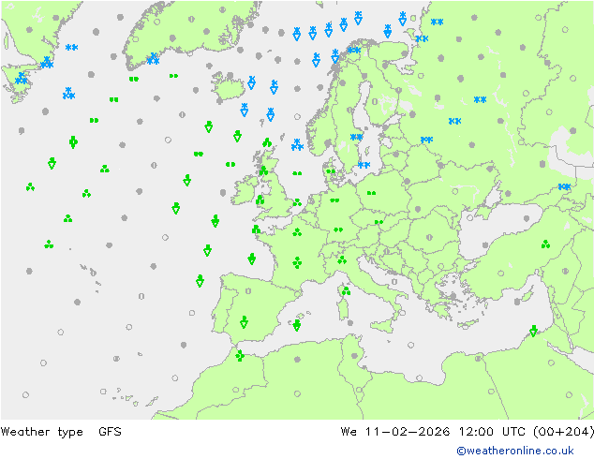Image resolution: width=594 pixels, height=459 pixels.
Task: Click the green rain symbol over Corsica
Action: 346,290
